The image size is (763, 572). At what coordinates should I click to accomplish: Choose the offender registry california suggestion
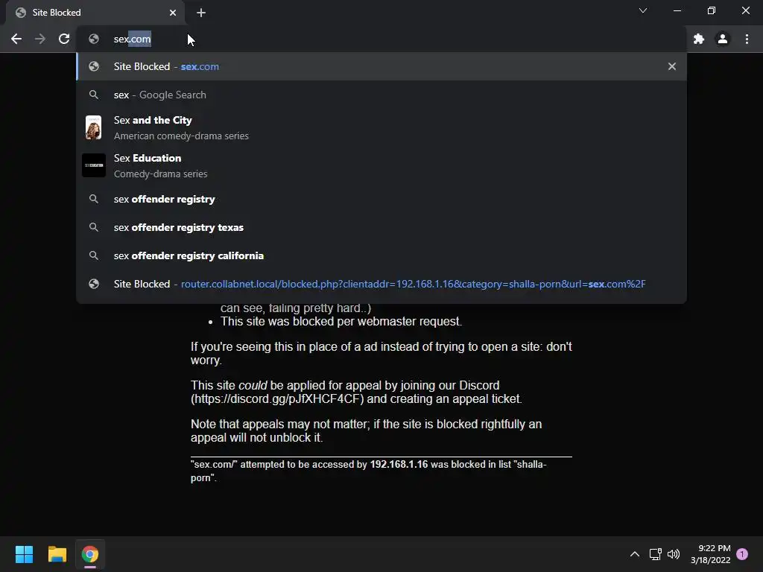tap(381, 255)
